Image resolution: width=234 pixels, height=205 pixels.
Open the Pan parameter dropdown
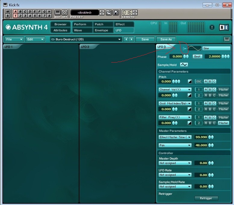(x=175, y=145)
